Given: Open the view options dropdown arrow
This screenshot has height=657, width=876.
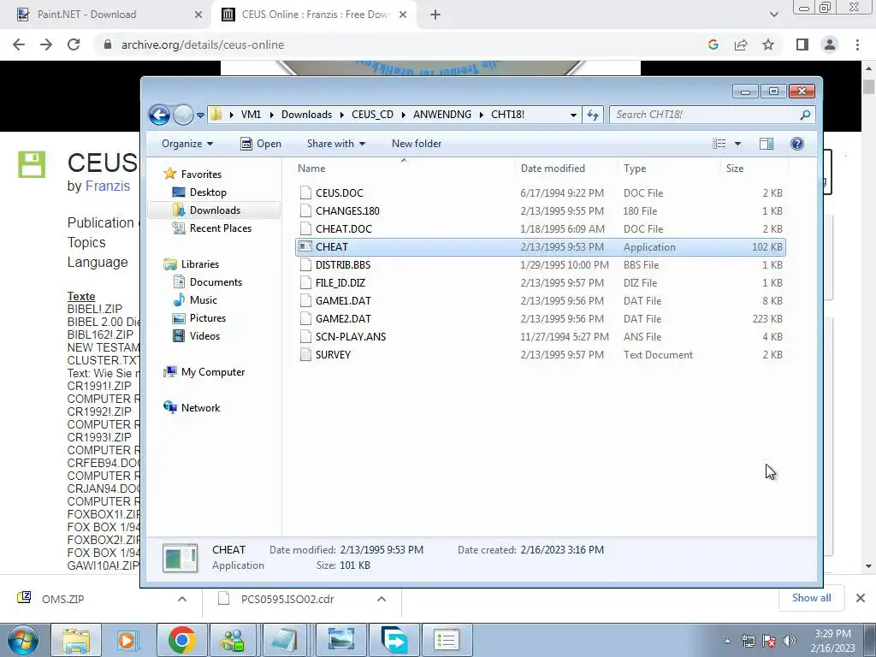Looking at the screenshot, I should click(x=737, y=144).
